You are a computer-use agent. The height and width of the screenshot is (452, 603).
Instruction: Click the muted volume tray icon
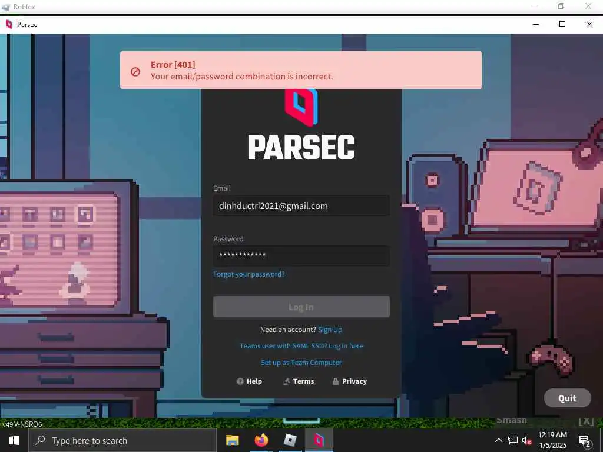[527, 440]
